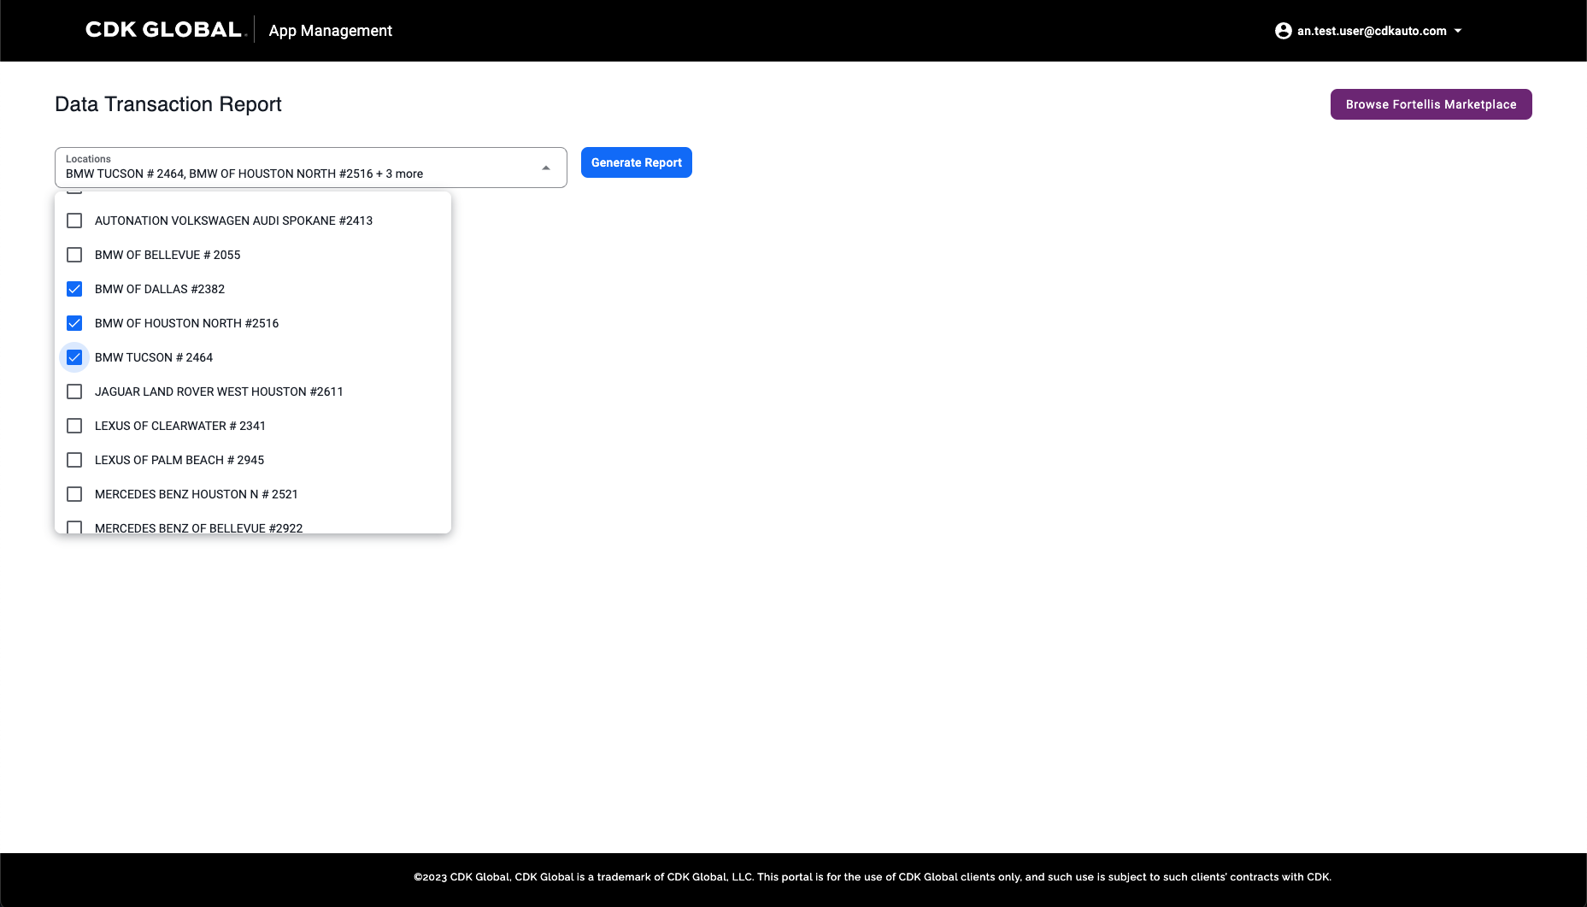Click the Locations selection field

point(311,168)
